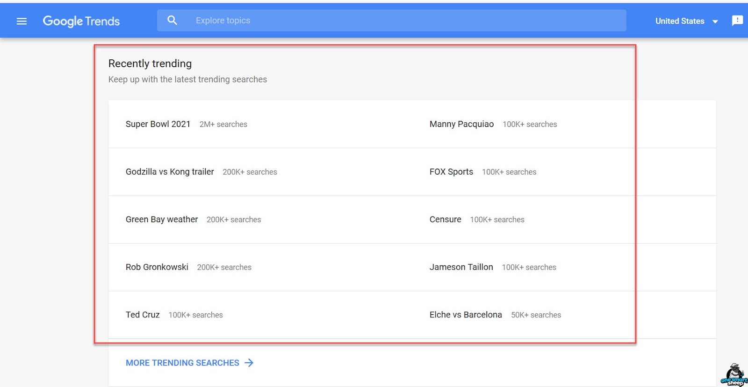Viewport: 748px width, 387px height.
Task: Open the Ted Cruz trend
Action: point(143,315)
